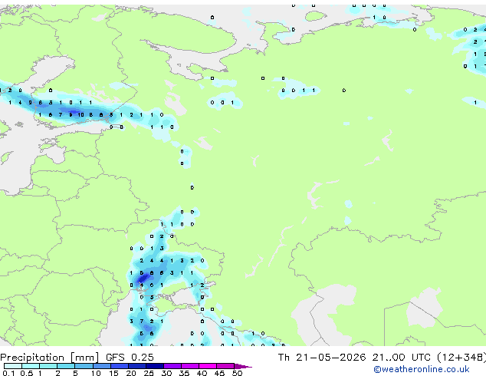486x376 pixels.
Task: Click the '10' precipitation value on the map
Action: tap(80, 115)
